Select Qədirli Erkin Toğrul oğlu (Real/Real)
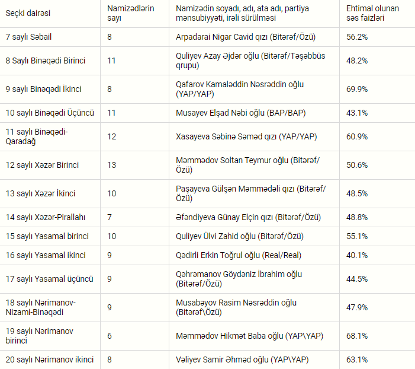The image size is (415, 369). coord(239,255)
